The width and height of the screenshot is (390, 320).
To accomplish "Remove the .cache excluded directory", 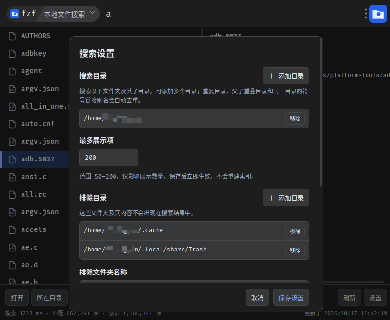I will coord(295,231).
